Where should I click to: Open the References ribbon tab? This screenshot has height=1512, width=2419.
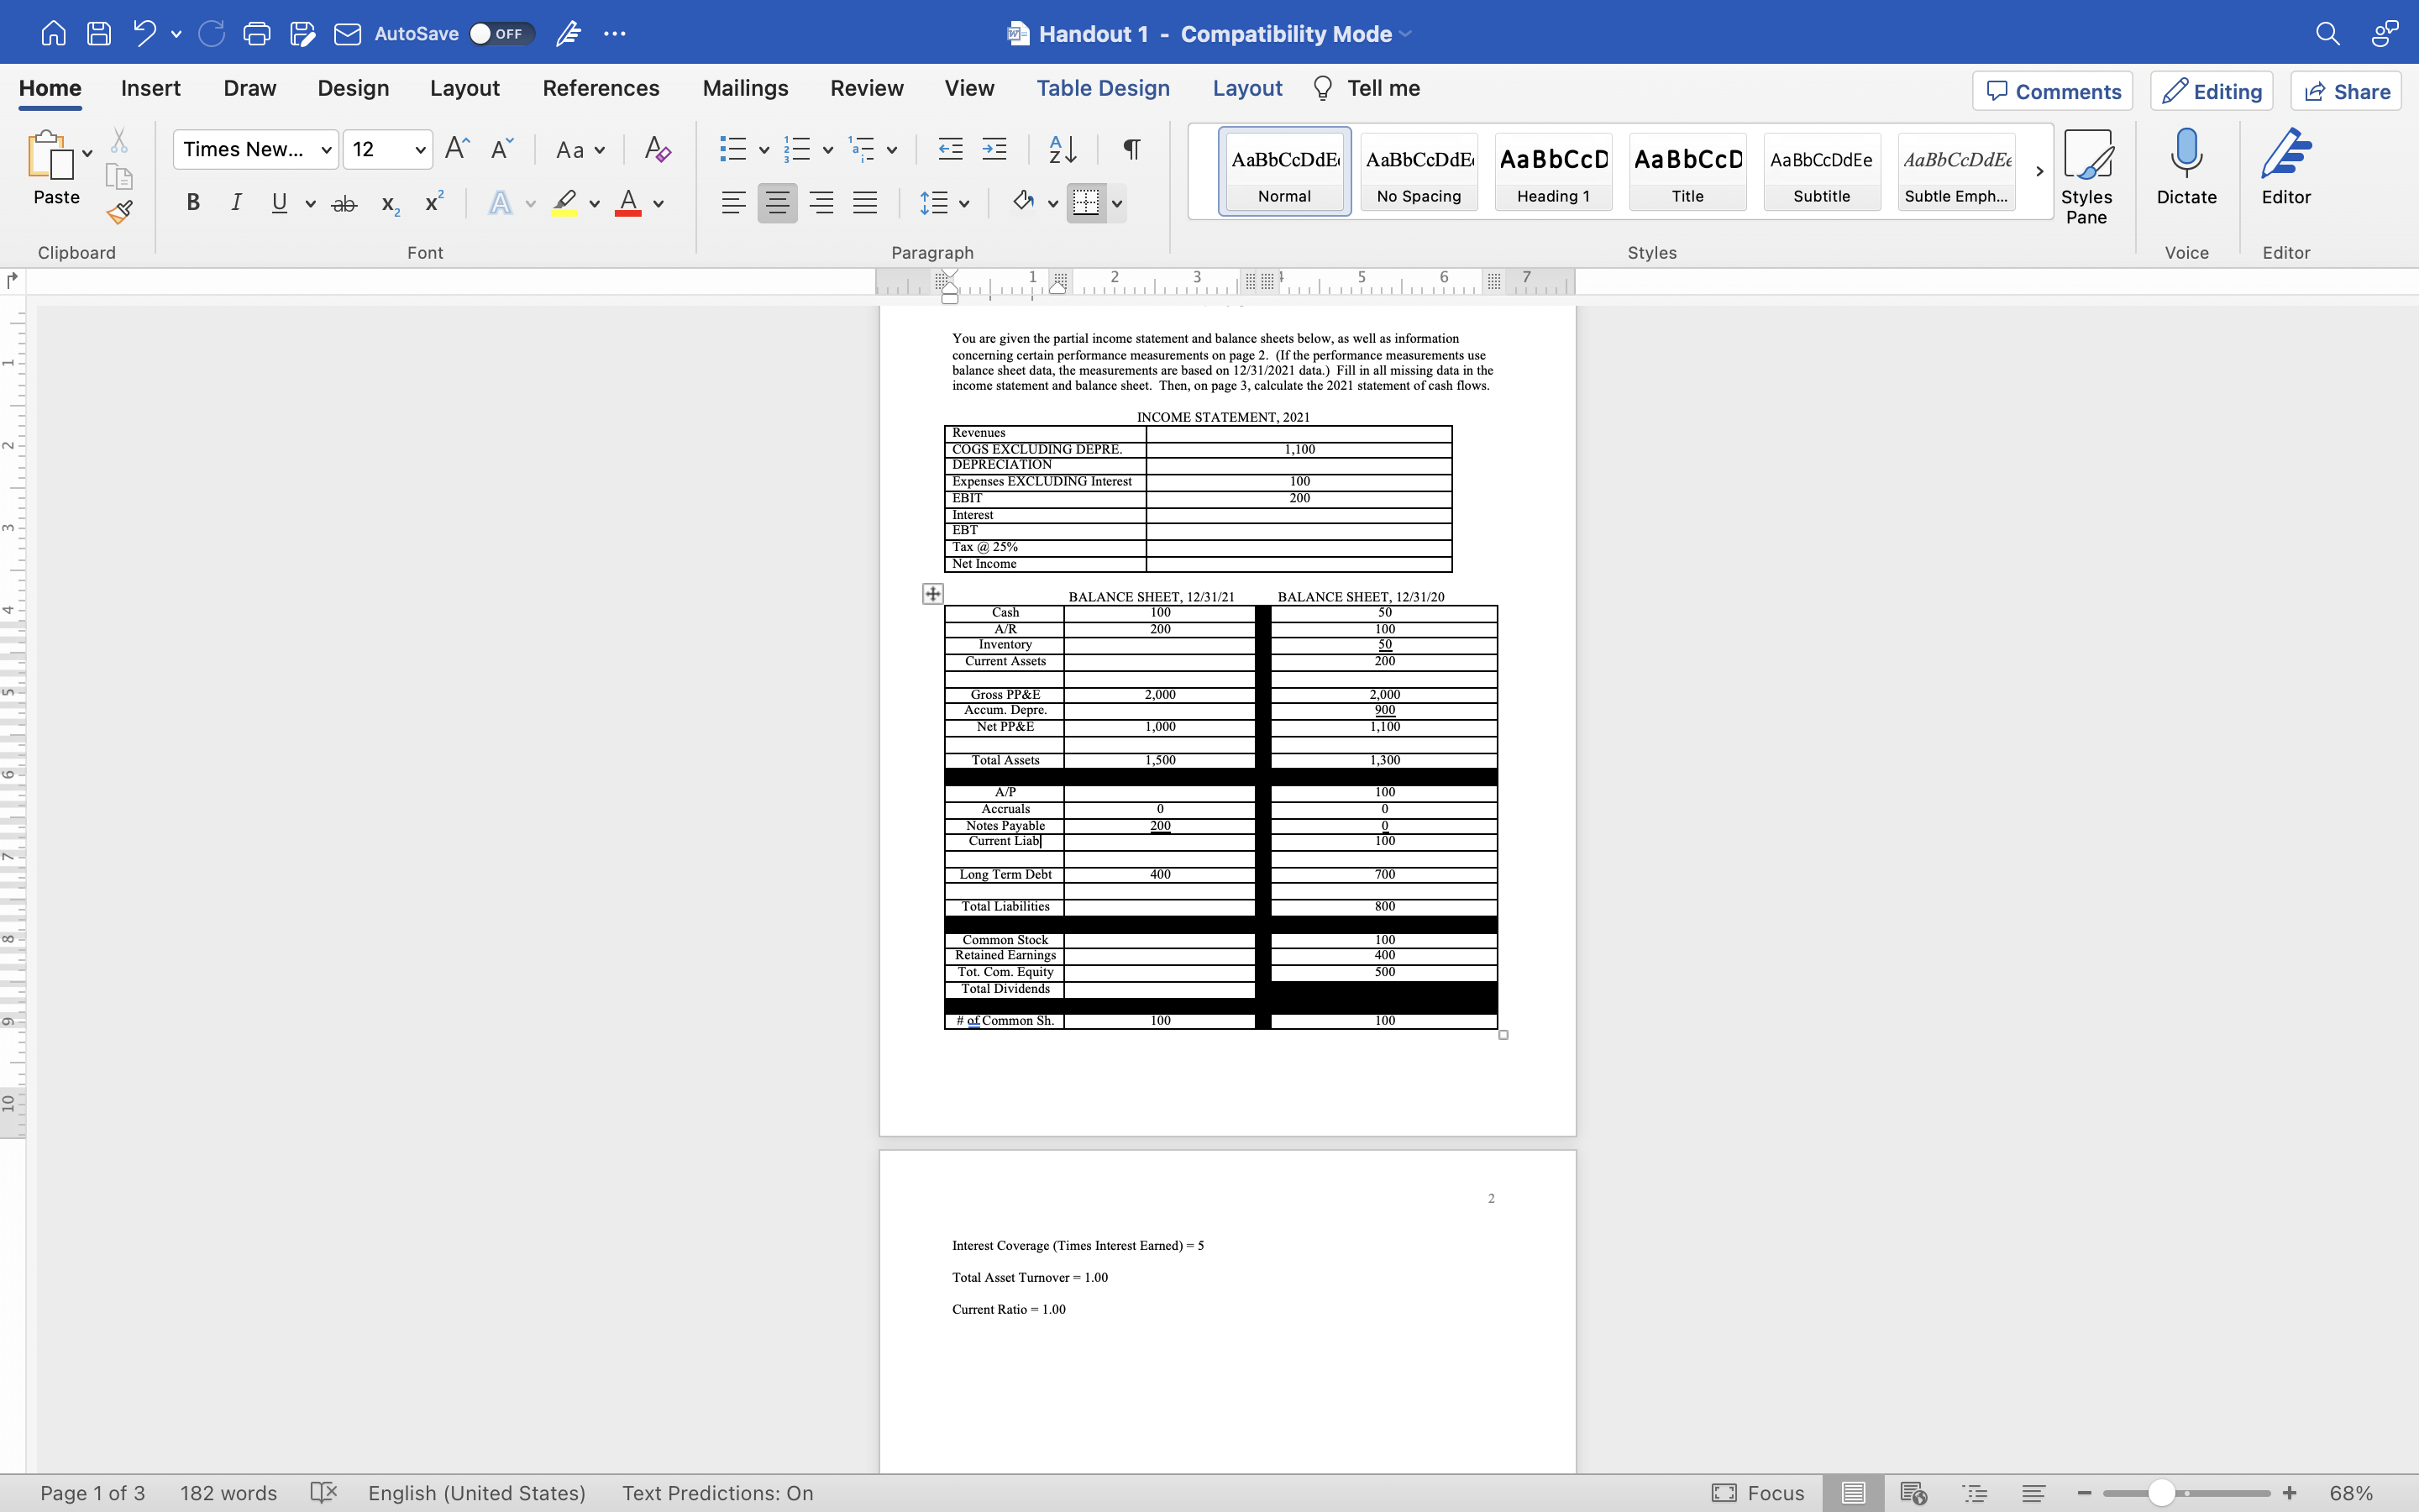tap(600, 88)
